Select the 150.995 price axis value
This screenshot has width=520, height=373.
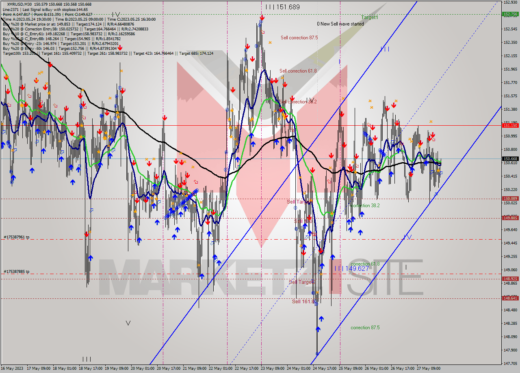(x=510, y=136)
